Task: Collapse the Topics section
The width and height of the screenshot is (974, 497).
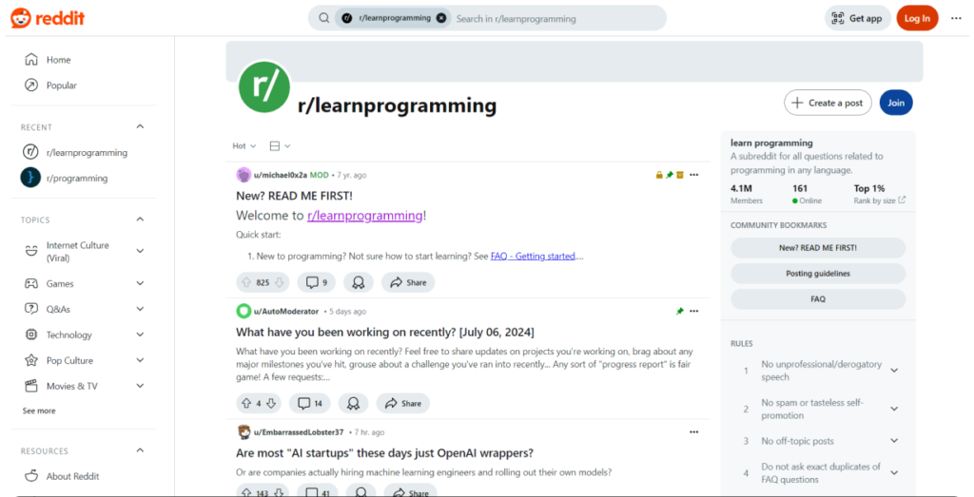Action: click(140, 219)
